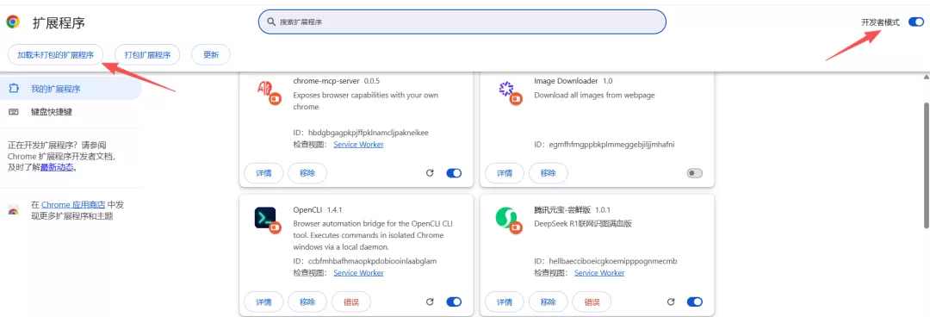
Task: Open 腾讯元宝 Service Worker link
Action: click(x=599, y=272)
